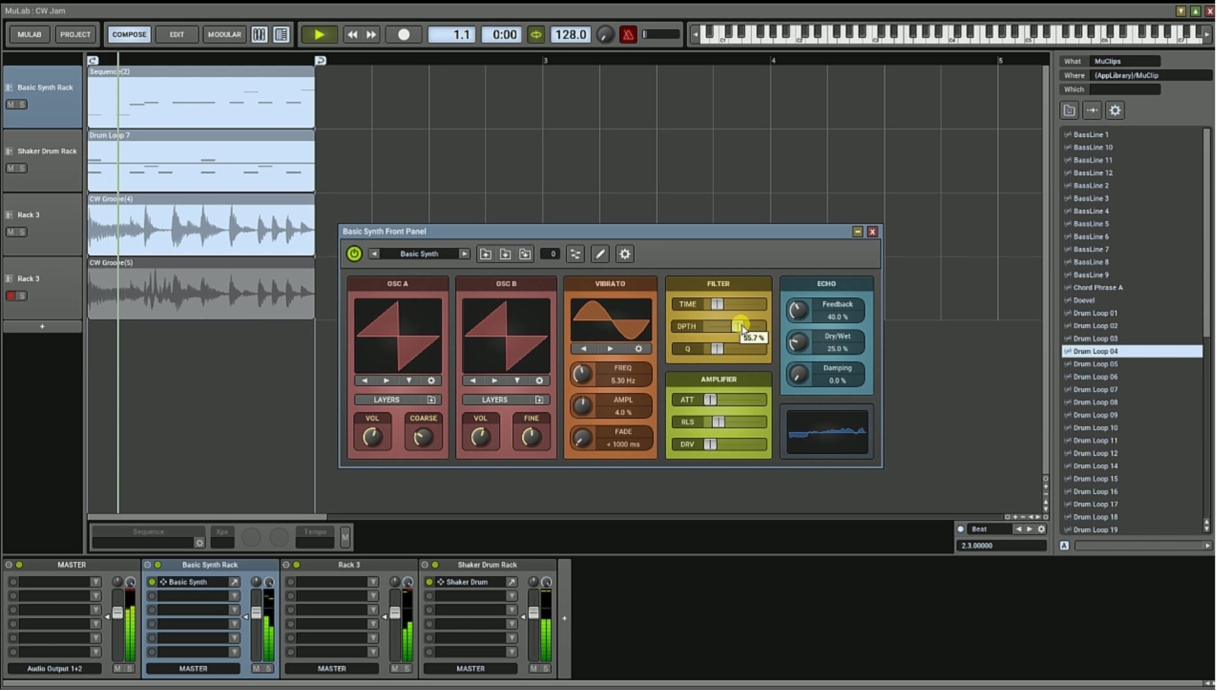Open OSC B waveform dropdown arrow
The width and height of the screenshot is (1217, 691).
coord(517,380)
